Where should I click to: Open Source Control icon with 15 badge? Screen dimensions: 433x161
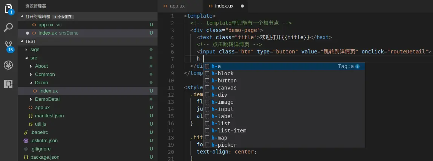coord(9,46)
